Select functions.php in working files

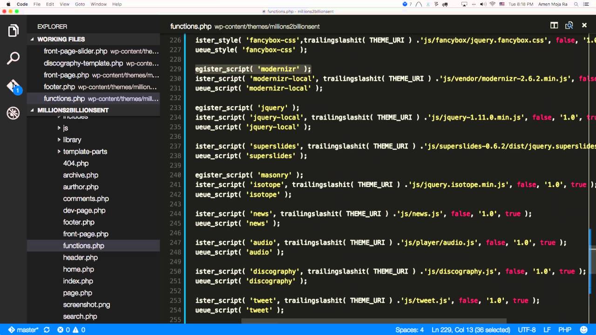pyautogui.click(x=93, y=99)
